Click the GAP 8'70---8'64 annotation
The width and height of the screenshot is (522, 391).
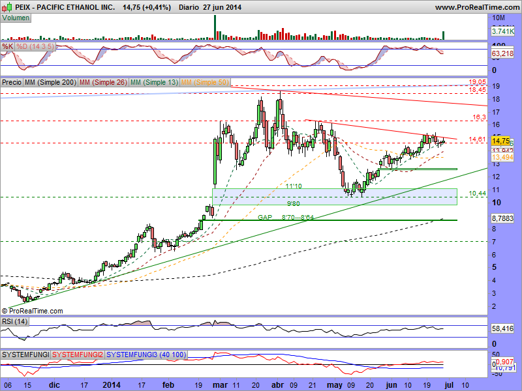286,218
